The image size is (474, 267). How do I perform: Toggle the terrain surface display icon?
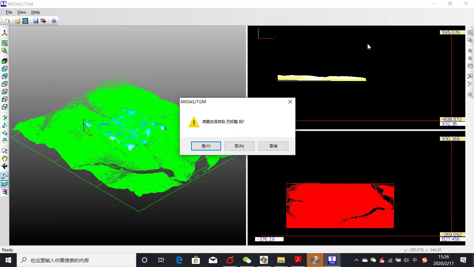click(5, 184)
